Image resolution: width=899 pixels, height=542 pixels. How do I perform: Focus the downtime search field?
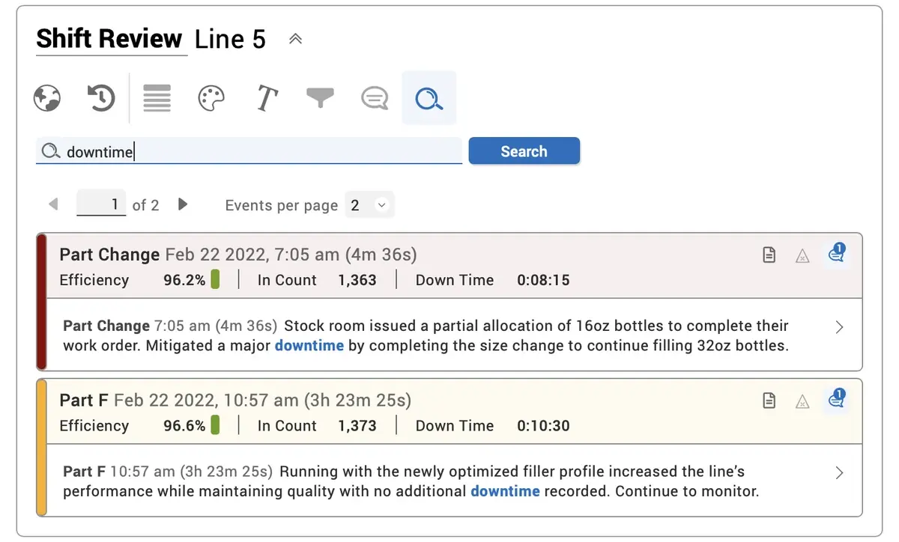pos(249,151)
